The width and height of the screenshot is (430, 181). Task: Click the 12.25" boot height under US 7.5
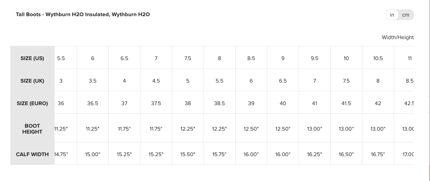188,129
